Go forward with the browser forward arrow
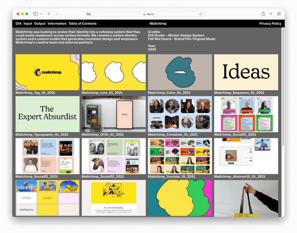The height and width of the screenshot is (233, 297). (x=57, y=14)
